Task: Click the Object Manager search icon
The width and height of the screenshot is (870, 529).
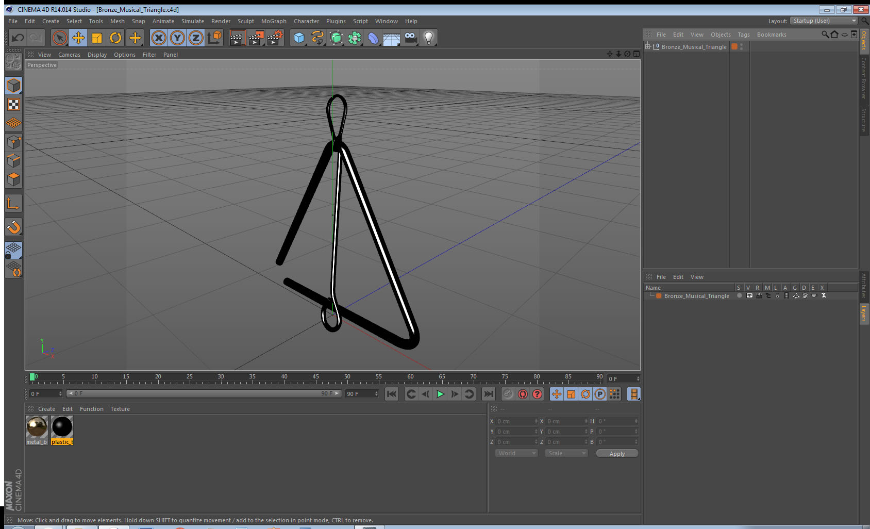Action: 825,35
